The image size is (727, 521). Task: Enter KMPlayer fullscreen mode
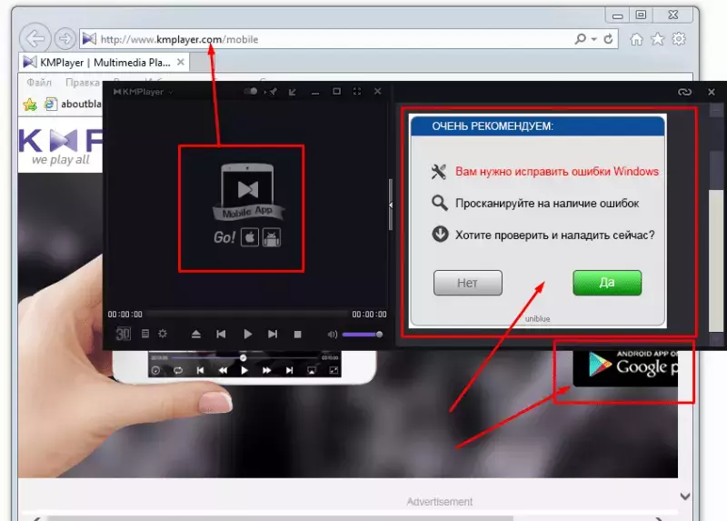tap(357, 92)
